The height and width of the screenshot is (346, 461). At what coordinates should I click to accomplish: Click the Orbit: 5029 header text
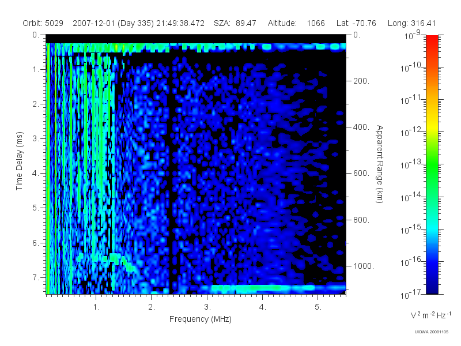coord(43,23)
